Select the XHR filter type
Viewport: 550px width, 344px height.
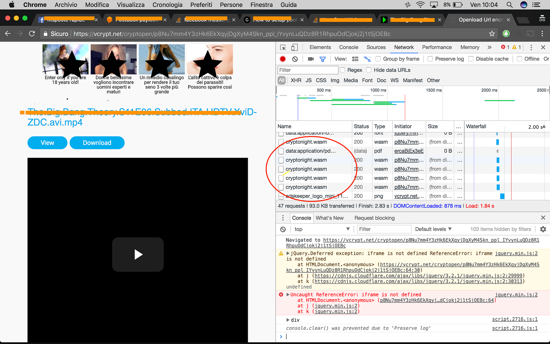296,80
